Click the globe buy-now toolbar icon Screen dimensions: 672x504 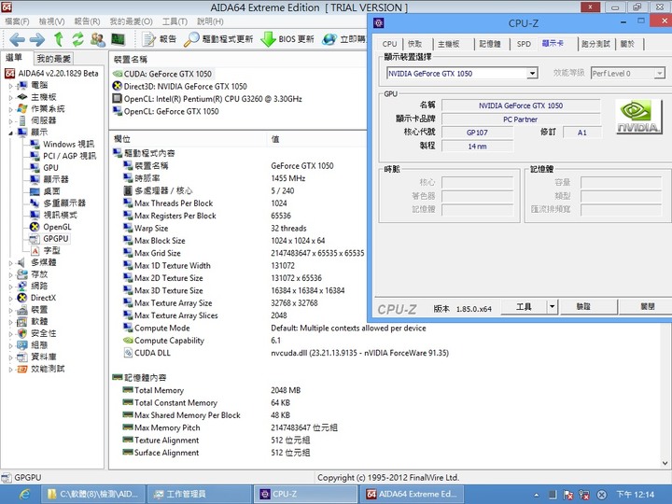tap(329, 39)
